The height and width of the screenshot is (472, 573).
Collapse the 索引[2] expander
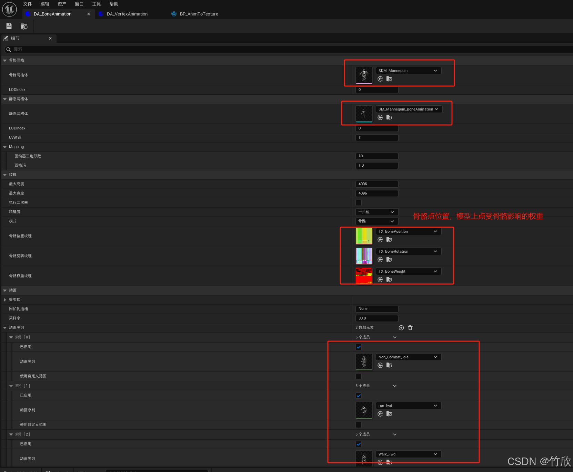pos(11,434)
